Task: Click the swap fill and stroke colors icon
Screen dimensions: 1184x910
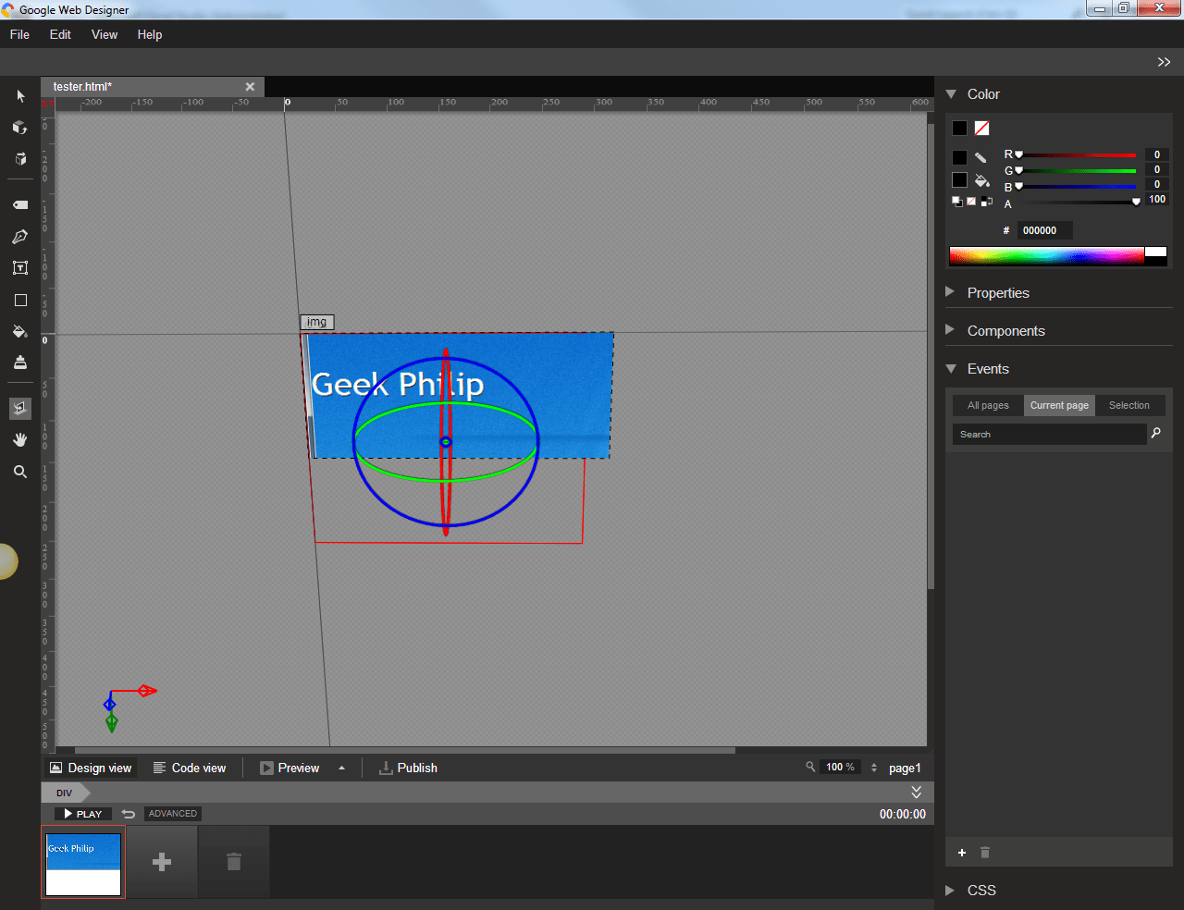Action: click(x=987, y=202)
